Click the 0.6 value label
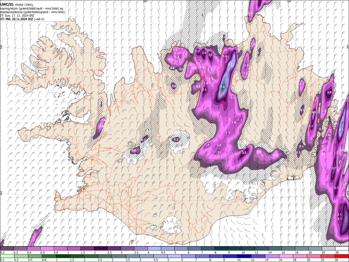This screenshot has width=349, height=262. click(x=259, y=152)
